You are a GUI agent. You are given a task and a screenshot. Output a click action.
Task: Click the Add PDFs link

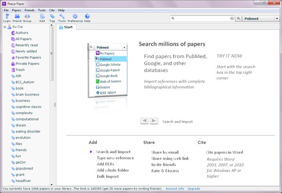click(x=105, y=164)
